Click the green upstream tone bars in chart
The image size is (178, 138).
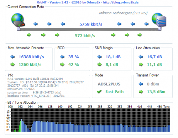(x=20, y=126)
